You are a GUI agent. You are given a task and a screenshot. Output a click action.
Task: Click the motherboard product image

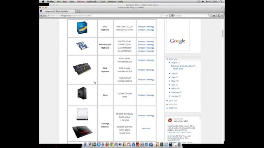82,46
